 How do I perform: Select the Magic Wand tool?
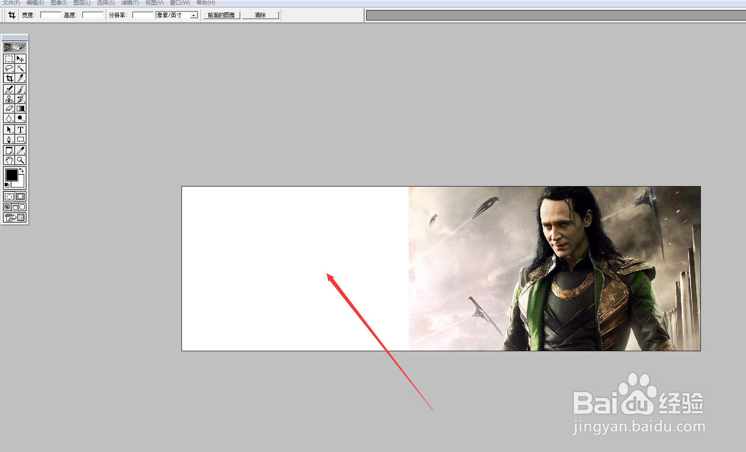tap(21, 68)
